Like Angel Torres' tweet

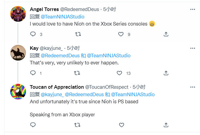pyautogui.click(x=121, y=34)
